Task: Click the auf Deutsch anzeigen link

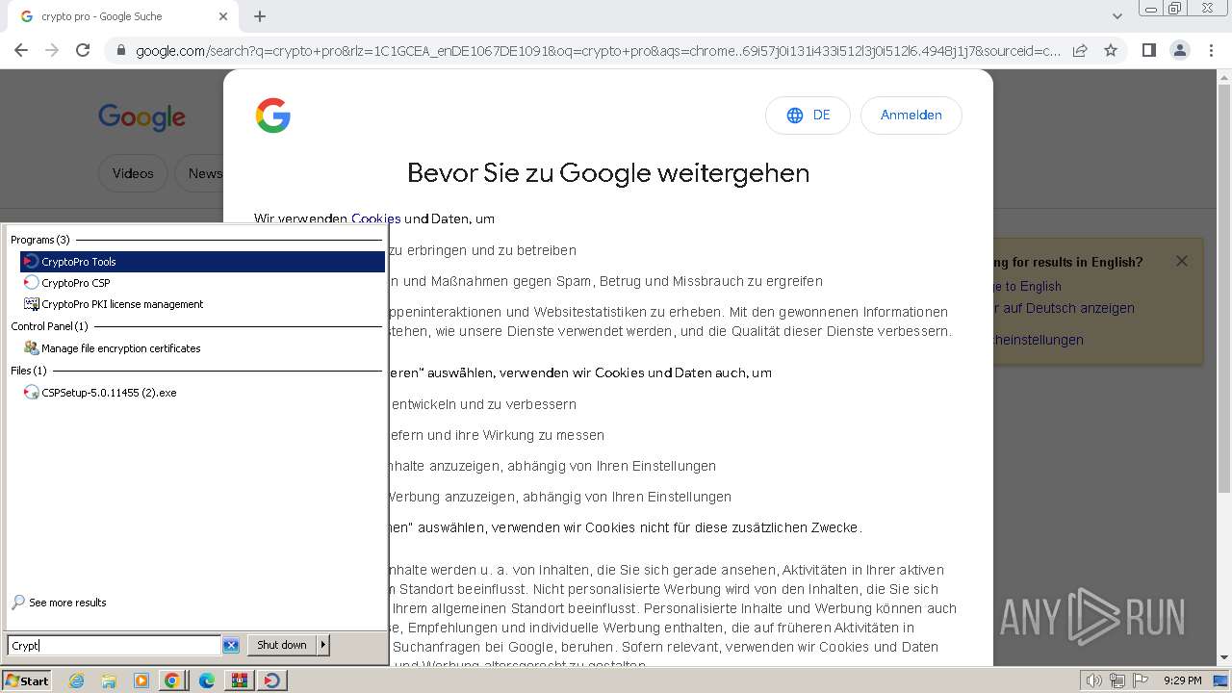Action: pos(1064,308)
